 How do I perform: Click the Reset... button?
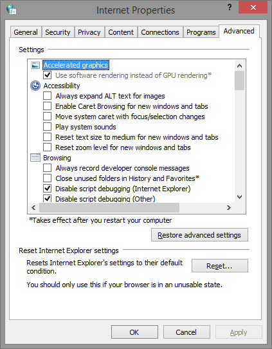[220, 266]
